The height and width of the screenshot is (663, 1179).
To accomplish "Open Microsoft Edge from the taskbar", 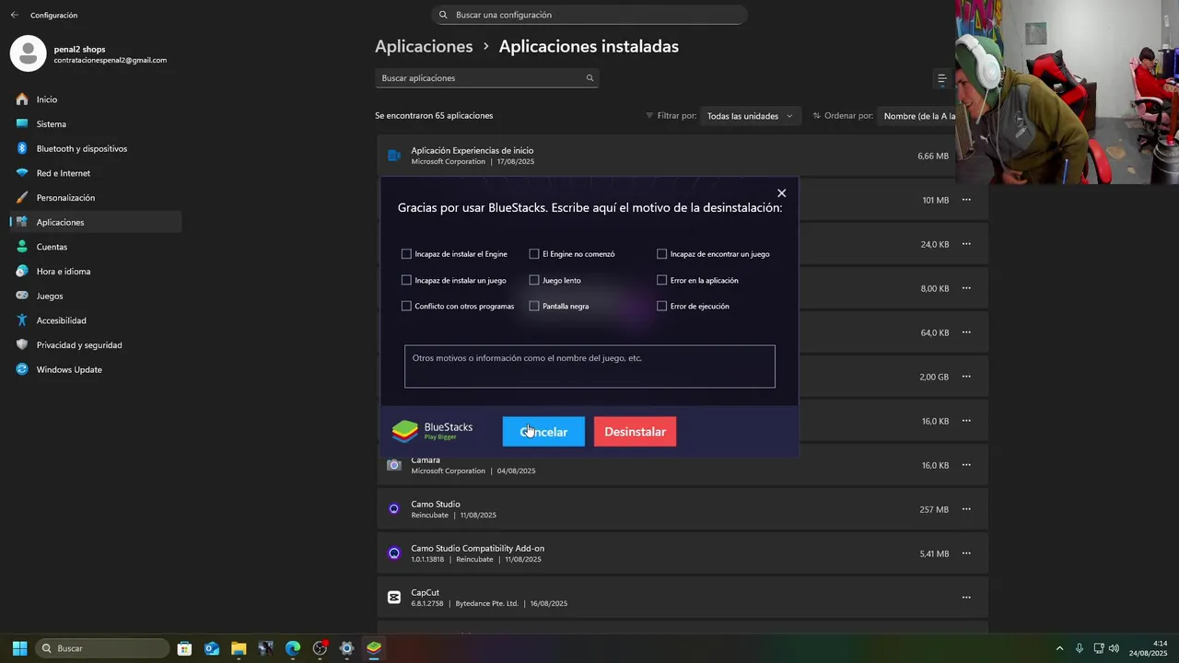I will (x=293, y=648).
